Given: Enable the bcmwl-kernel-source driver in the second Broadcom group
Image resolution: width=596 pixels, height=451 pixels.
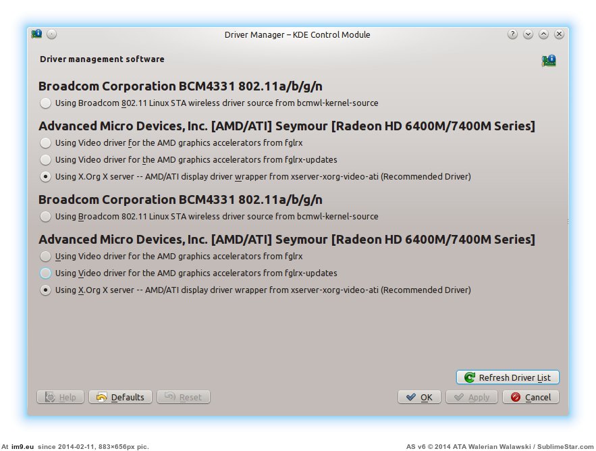Looking at the screenshot, I should click(45, 217).
